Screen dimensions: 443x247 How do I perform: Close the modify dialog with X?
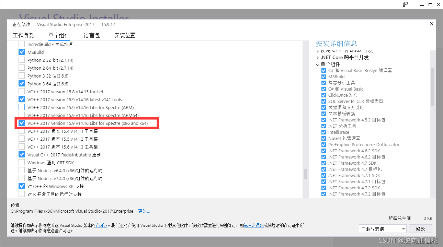432,24
